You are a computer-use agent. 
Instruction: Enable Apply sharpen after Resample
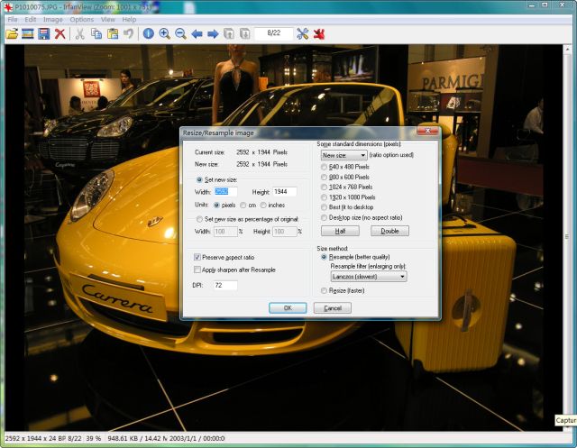point(198,270)
